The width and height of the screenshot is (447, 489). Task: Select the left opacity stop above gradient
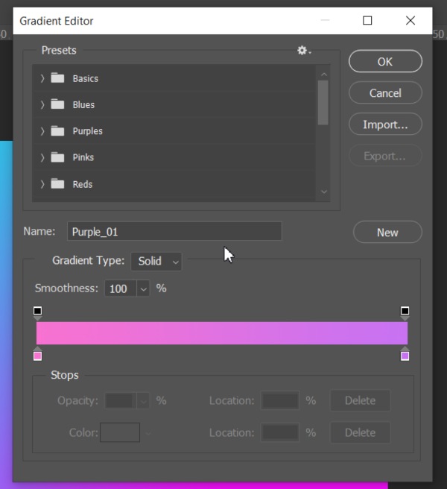tap(38, 312)
